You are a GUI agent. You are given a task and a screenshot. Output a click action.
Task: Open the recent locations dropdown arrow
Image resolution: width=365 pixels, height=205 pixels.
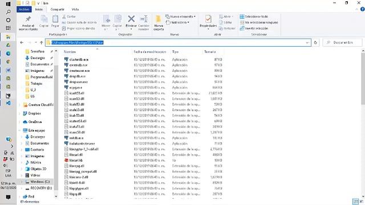pyautogui.click(x=35, y=43)
